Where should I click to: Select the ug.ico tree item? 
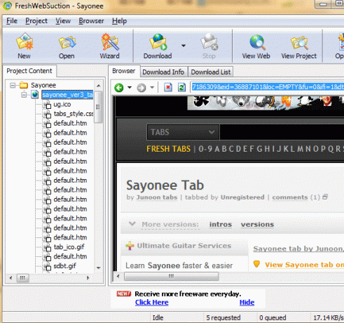62,105
